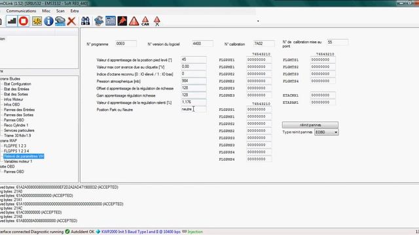419x235 pixels.
Task: Click Position Park ou Neutre field
Action: point(194,109)
